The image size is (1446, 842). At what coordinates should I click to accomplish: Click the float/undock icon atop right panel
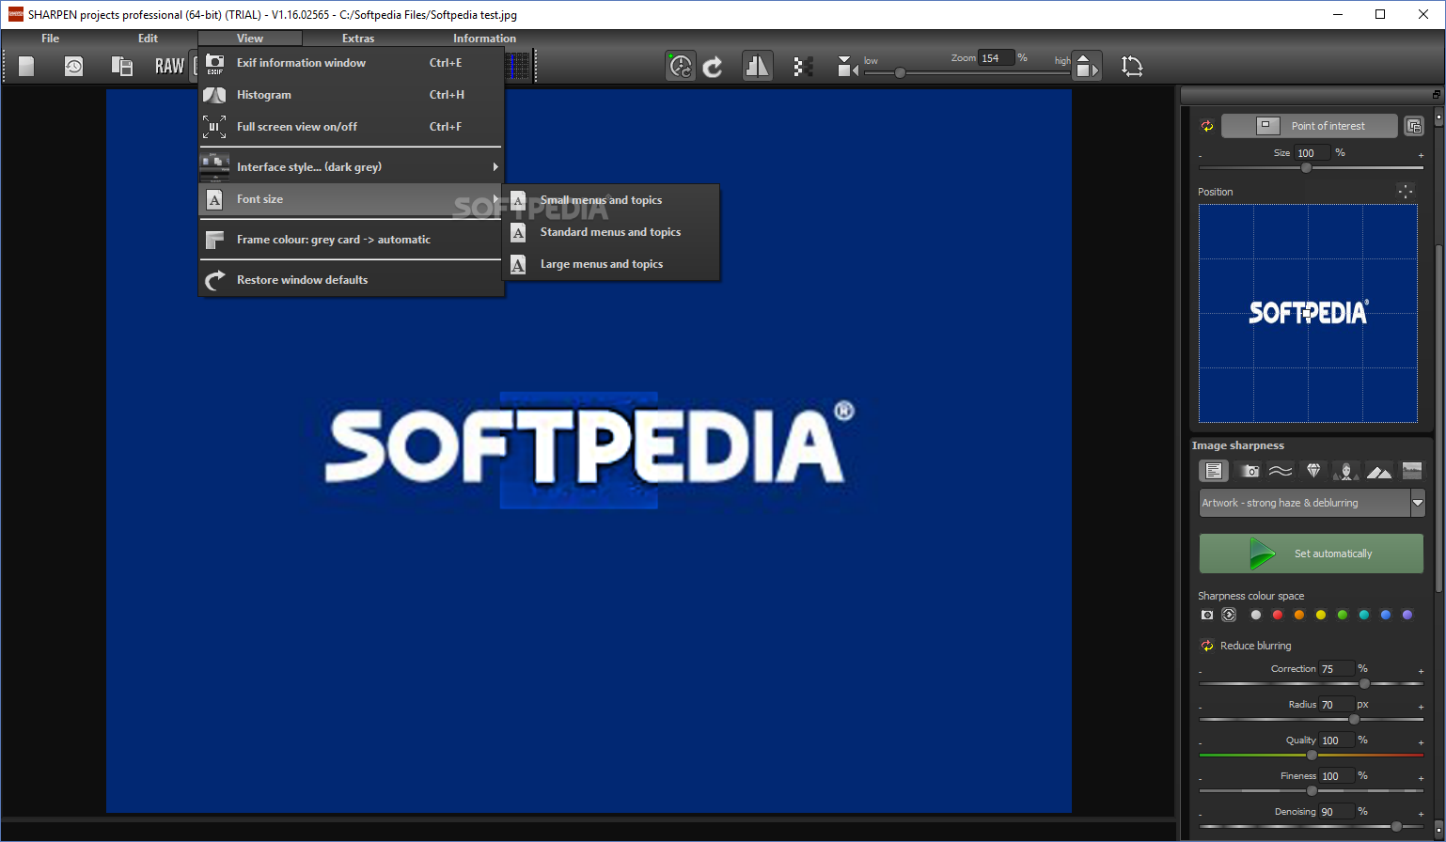coord(1436,95)
